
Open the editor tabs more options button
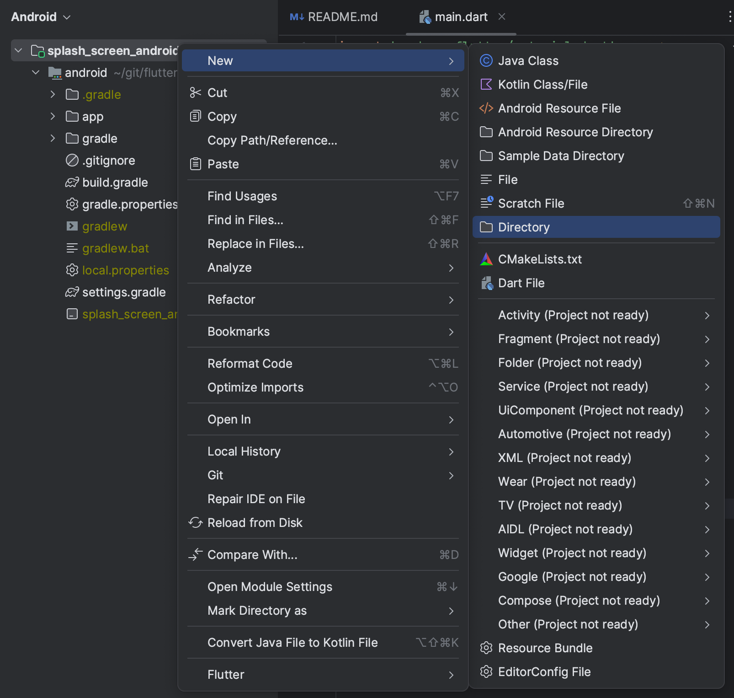tap(729, 17)
